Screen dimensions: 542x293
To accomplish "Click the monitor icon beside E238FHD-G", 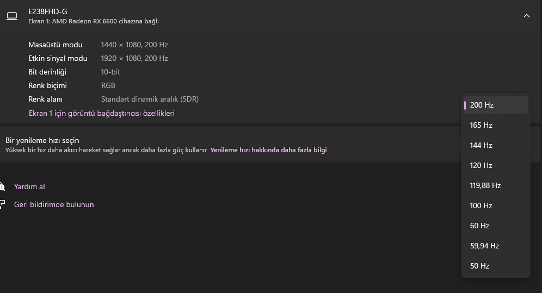I will click(12, 16).
